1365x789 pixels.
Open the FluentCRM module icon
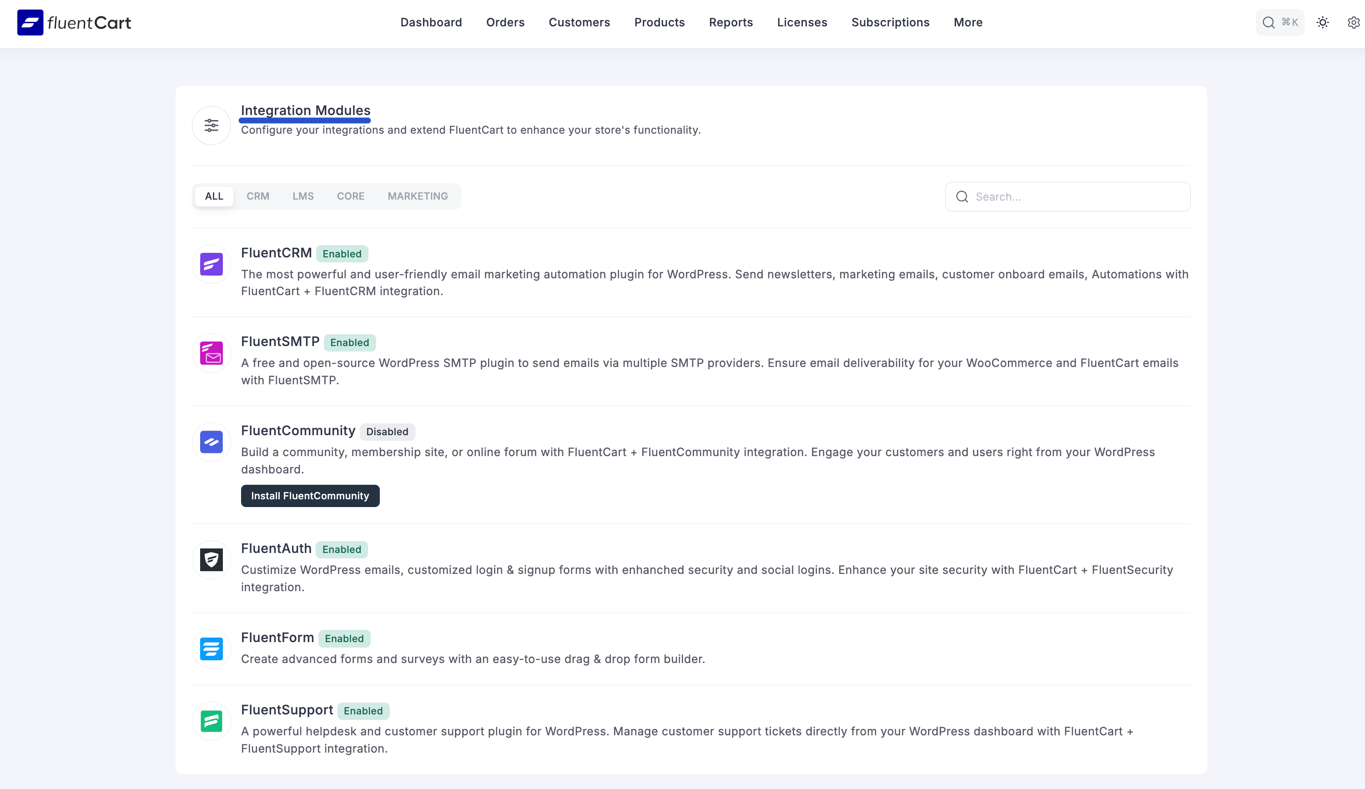tap(211, 264)
